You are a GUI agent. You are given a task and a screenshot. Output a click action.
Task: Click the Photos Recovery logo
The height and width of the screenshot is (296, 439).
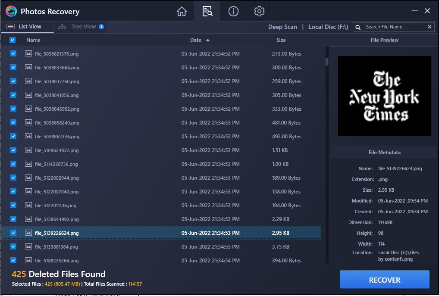click(x=10, y=11)
